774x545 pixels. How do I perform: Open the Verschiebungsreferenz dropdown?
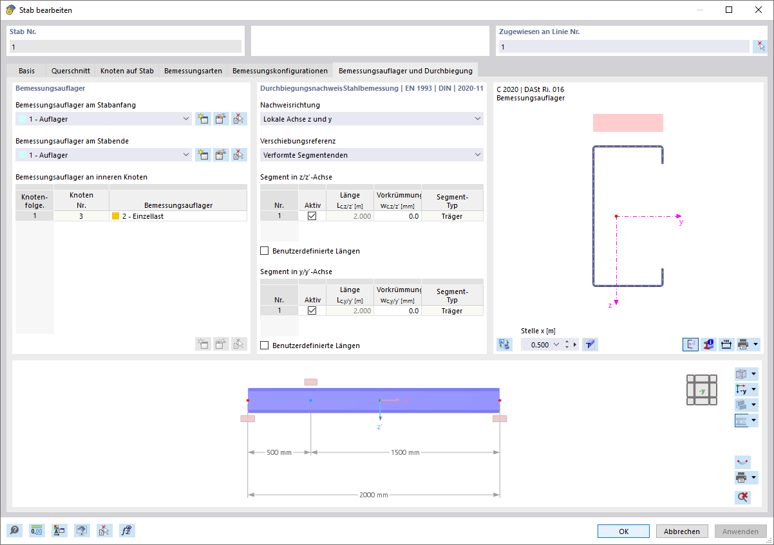[477, 154]
